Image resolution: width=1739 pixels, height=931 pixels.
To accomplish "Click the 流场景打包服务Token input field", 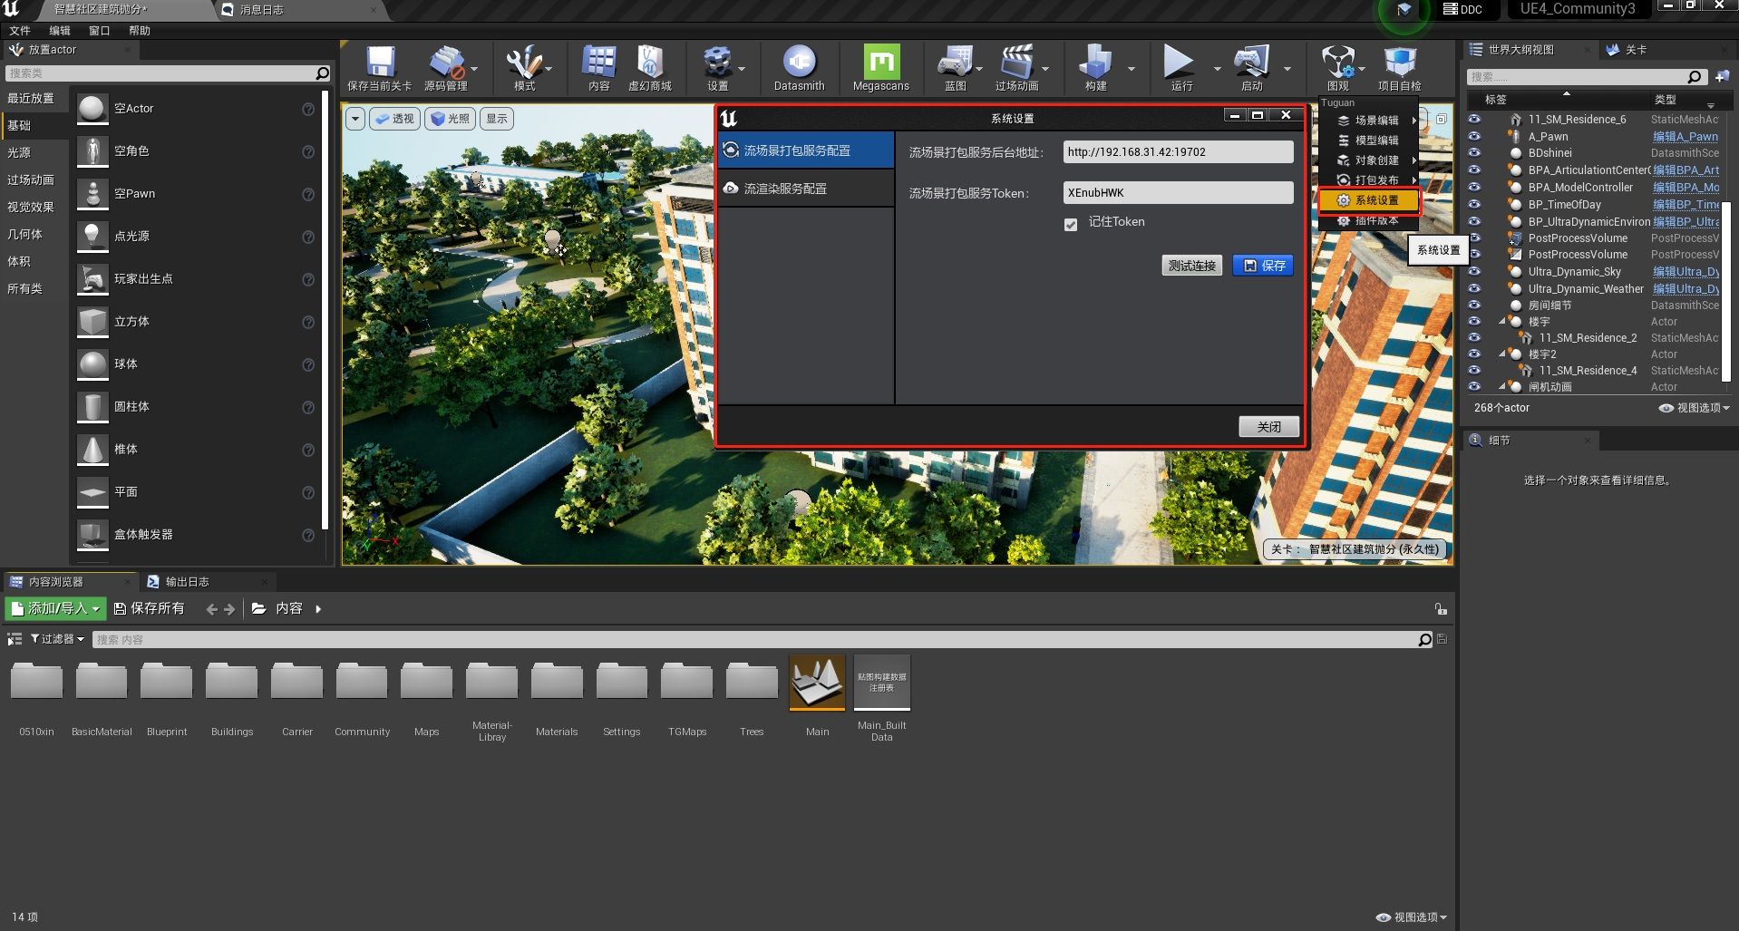I will (1178, 192).
